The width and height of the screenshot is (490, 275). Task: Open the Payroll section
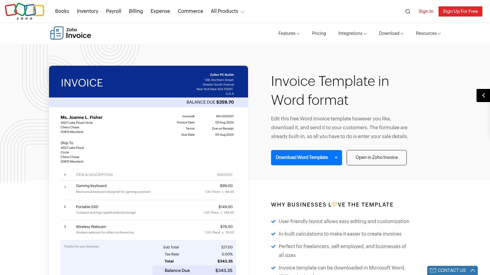(113, 11)
